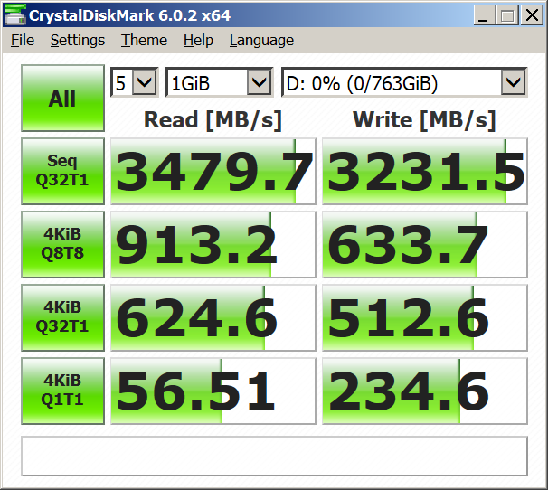Start the Seq Q32T1 test
The height and width of the screenshot is (490, 548).
coord(62,171)
